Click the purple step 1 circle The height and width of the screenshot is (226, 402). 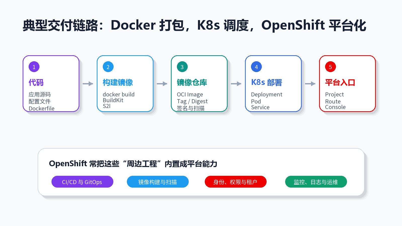point(34,67)
